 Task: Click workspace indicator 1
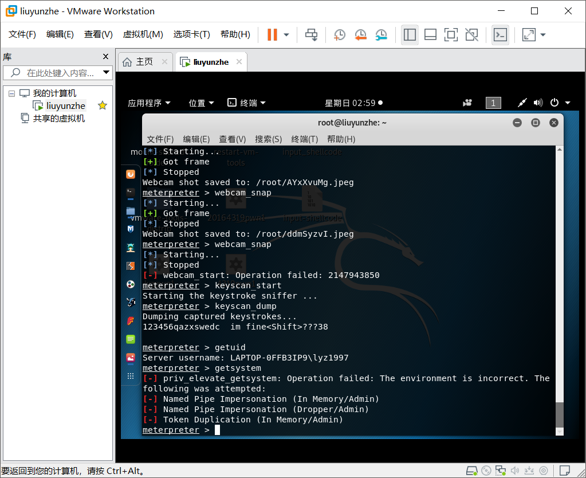click(493, 103)
